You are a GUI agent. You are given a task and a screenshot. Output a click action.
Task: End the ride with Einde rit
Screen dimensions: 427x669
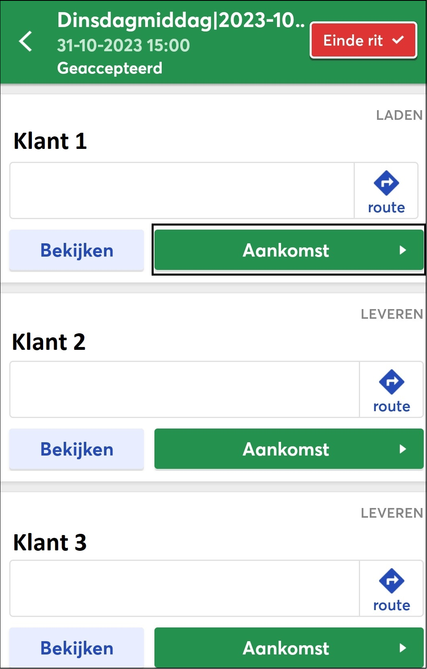363,40
